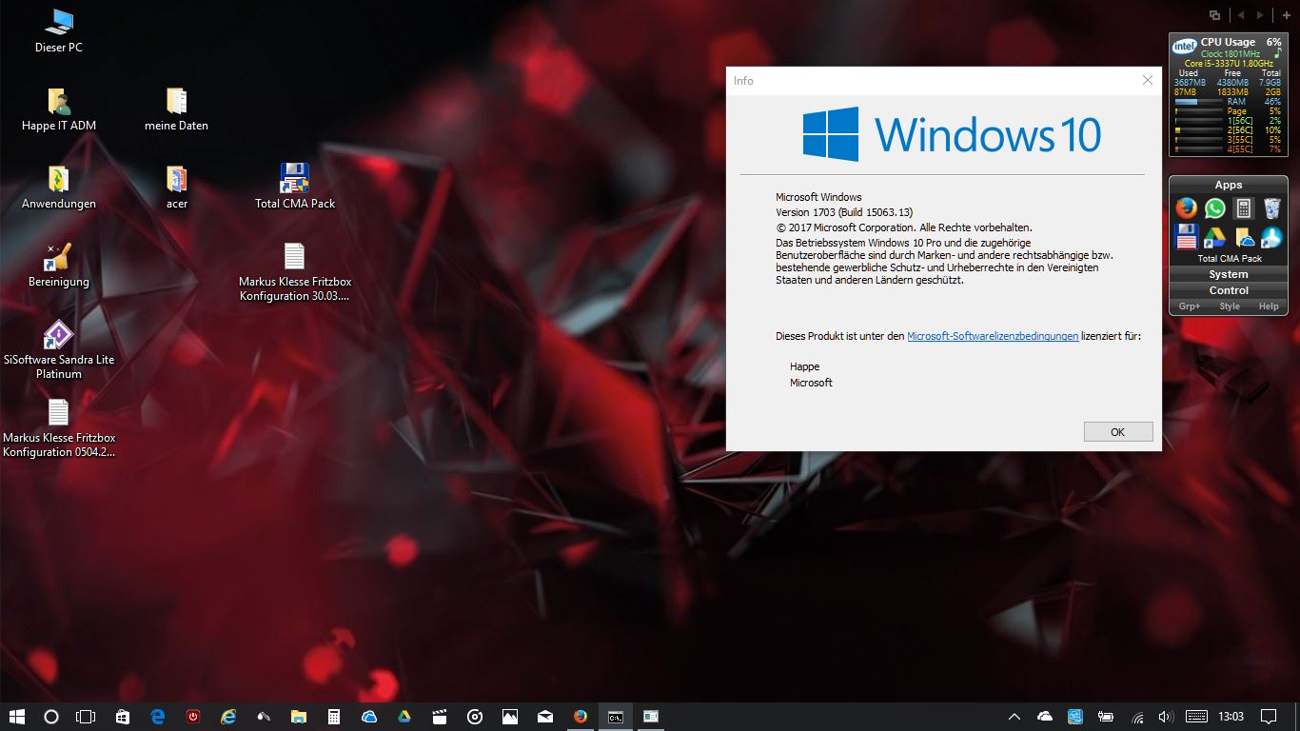
Task: Open Photos app on taskbar
Action: pyautogui.click(x=510, y=716)
